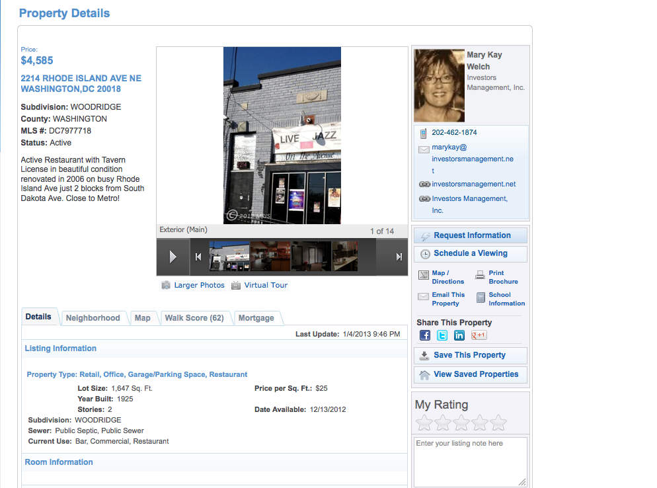Open School Information
Image resolution: width=657 pixels, height=488 pixels.
506,299
